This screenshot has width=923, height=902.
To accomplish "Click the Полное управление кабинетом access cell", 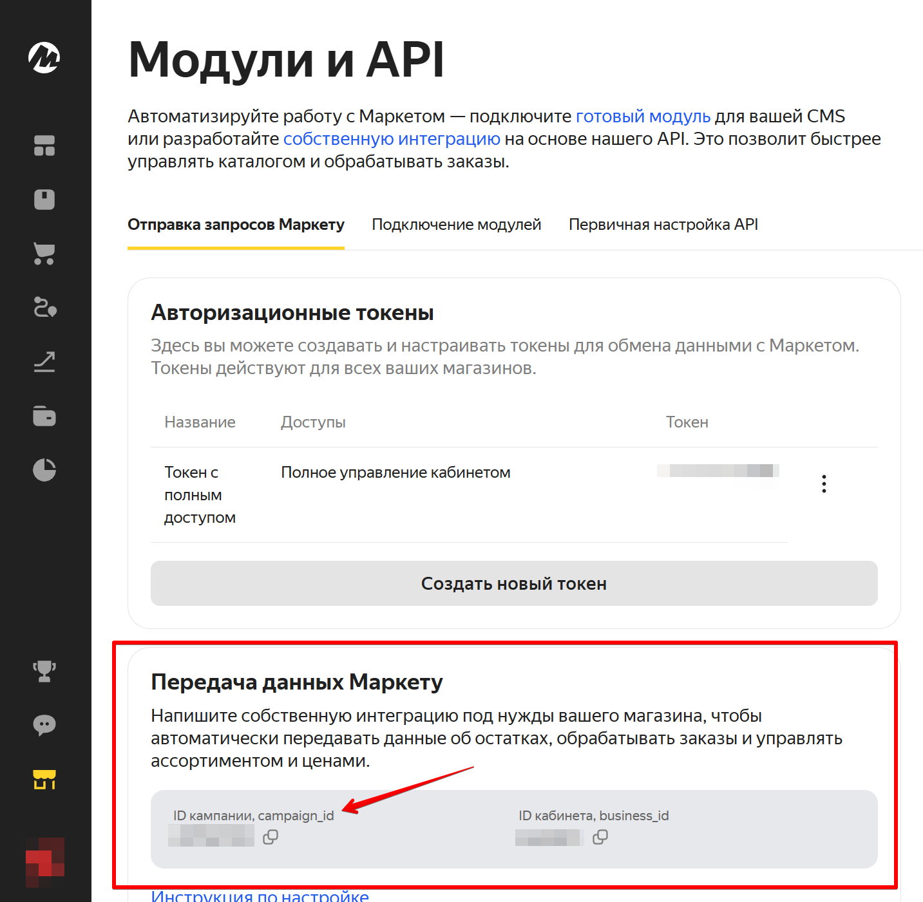I will click(396, 473).
